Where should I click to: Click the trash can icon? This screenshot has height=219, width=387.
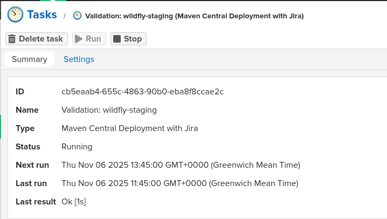(x=12, y=39)
